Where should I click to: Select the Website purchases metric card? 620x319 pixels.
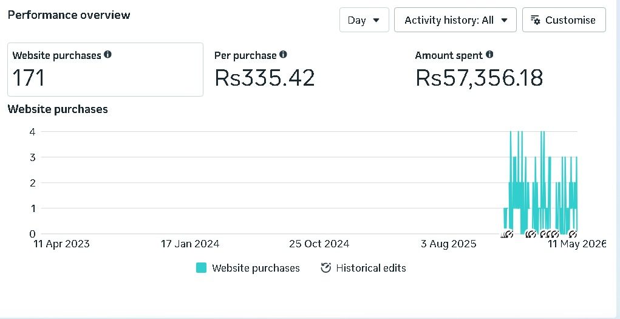point(105,70)
